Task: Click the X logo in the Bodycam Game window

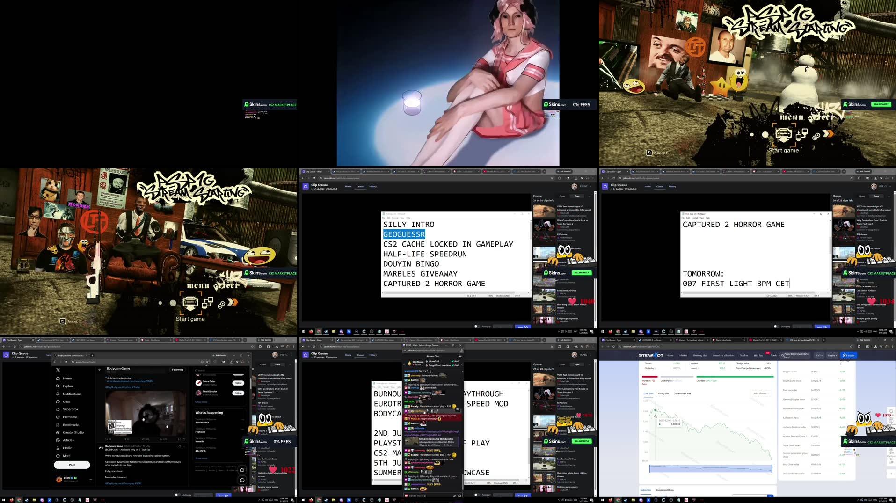Action: pyautogui.click(x=58, y=370)
